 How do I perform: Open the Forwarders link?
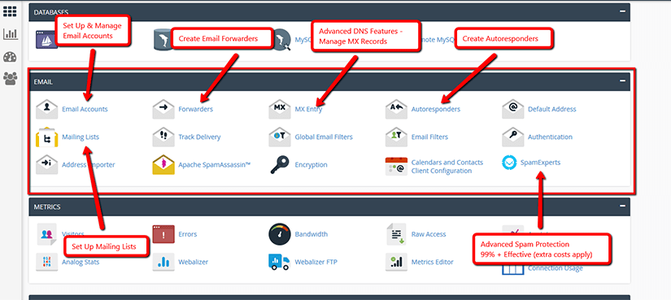pyautogui.click(x=195, y=109)
